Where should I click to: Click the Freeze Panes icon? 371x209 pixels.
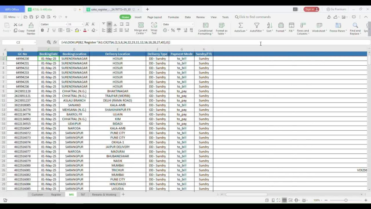(x=338, y=25)
